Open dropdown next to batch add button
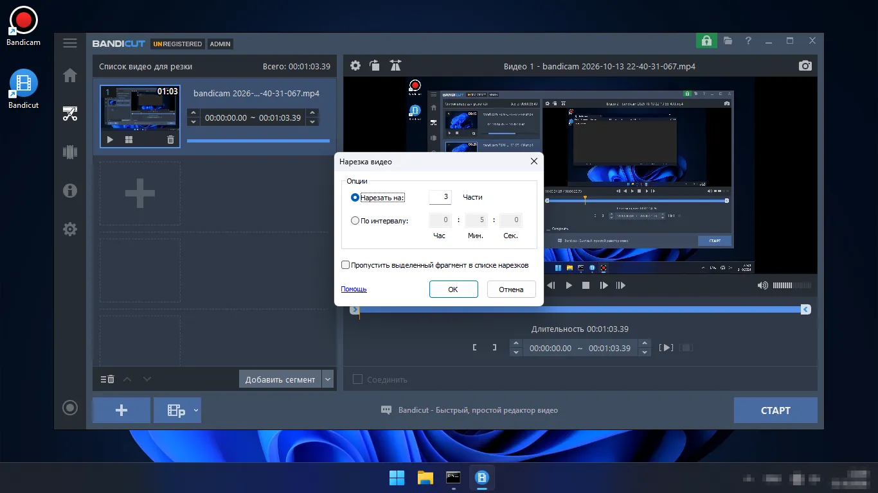Viewport: 878px width, 493px height. 196,410
